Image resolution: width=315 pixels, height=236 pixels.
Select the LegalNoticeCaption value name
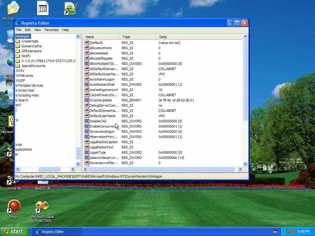(104, 142)
